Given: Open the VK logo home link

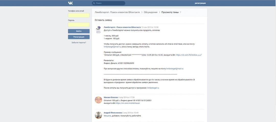Looking at the screenshot, I should click(x=71, y=3).
